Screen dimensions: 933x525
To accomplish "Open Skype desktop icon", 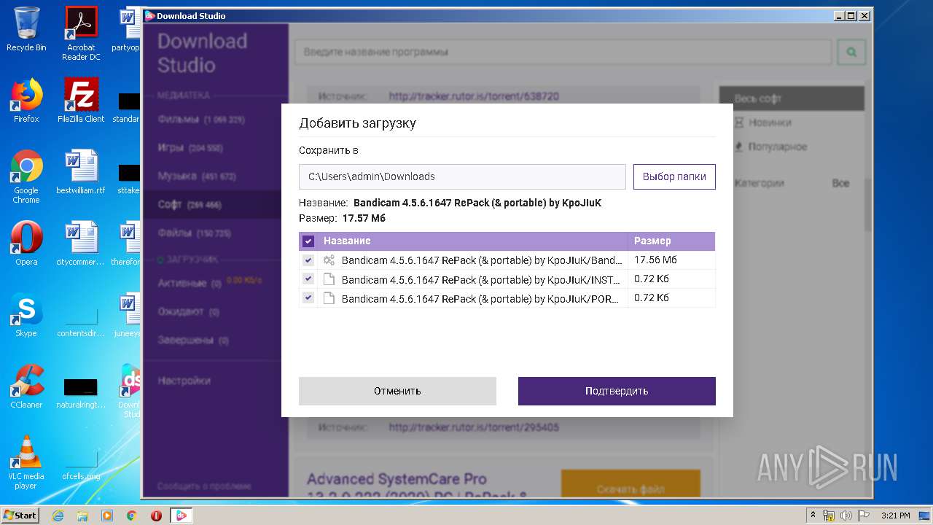I will click(x=26, y=315).
